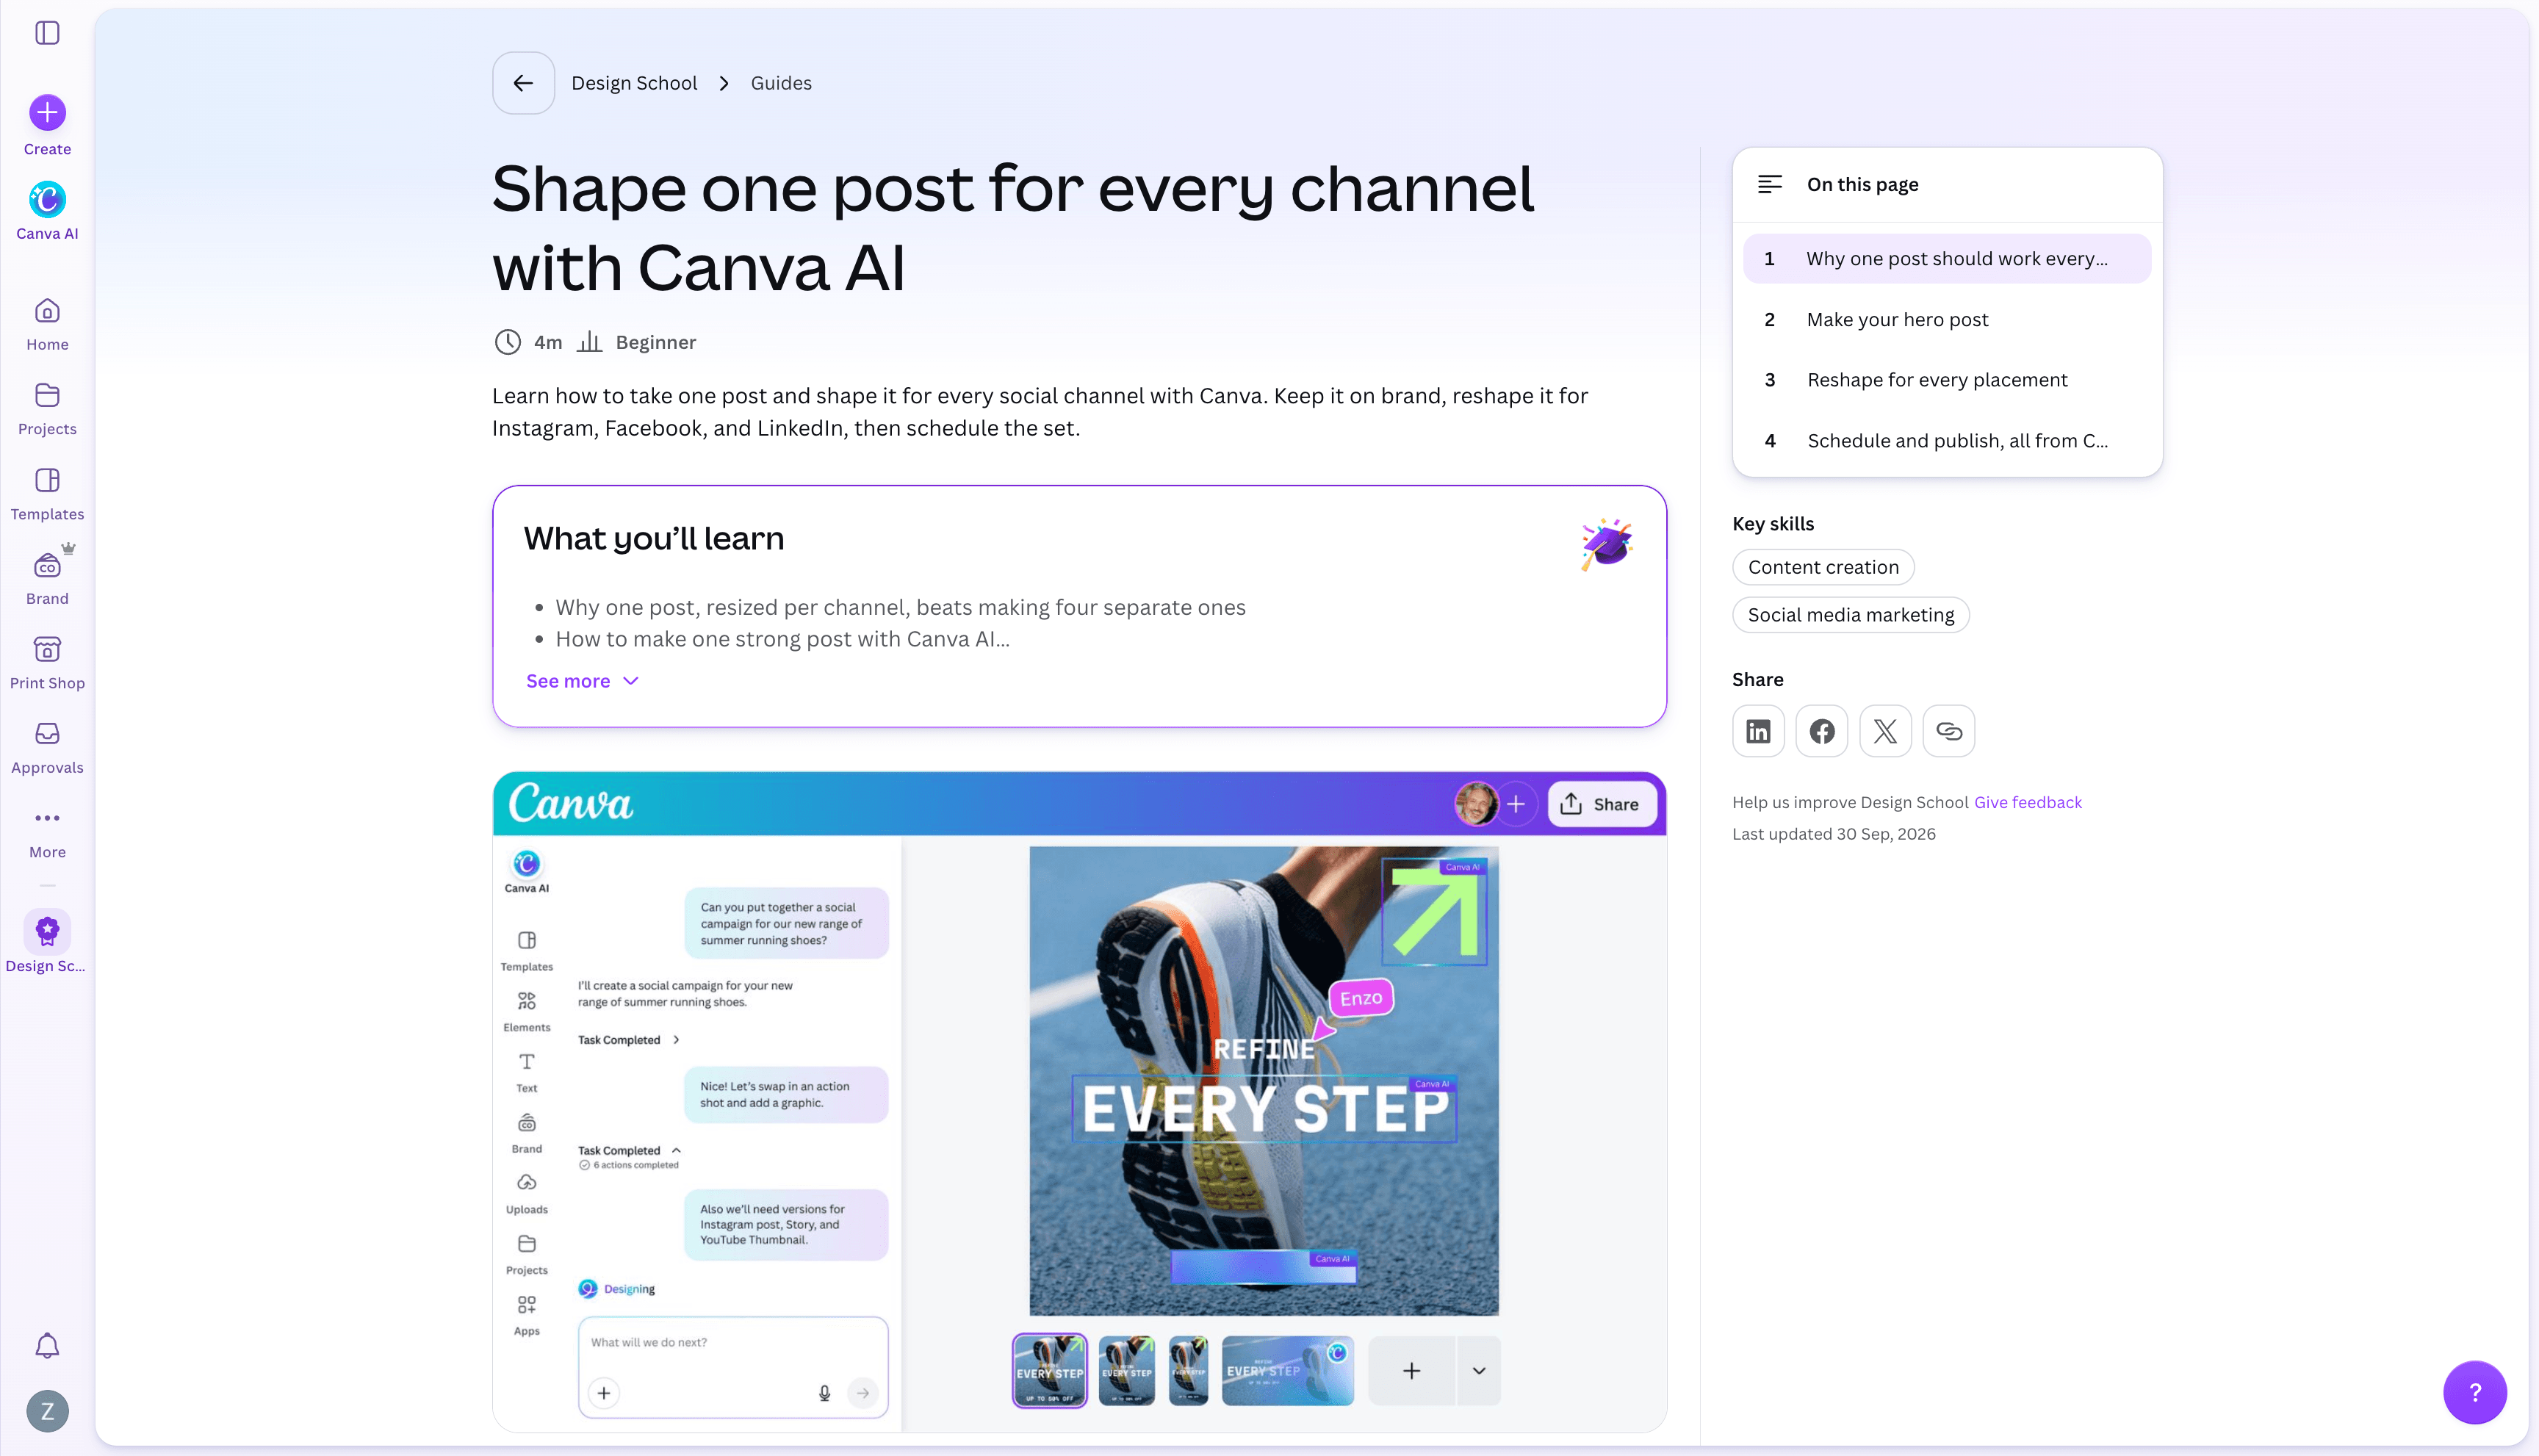Click the Guides breadcrumb
2539x1456 pixels.
click(781, 83)
